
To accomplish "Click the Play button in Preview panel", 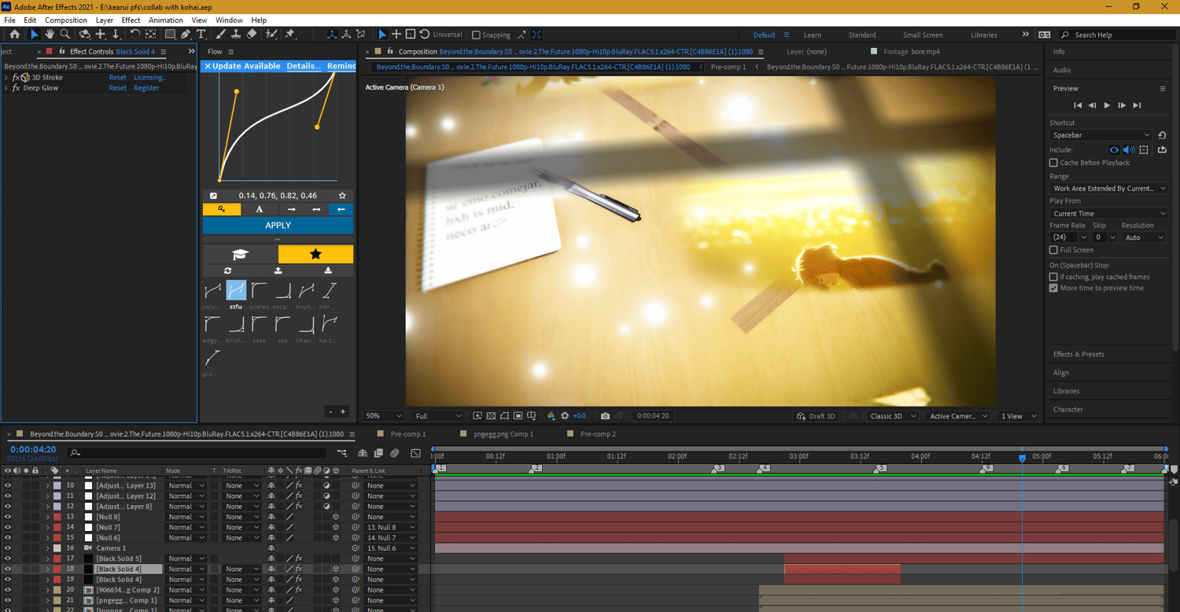I will tap(1107, 105).
